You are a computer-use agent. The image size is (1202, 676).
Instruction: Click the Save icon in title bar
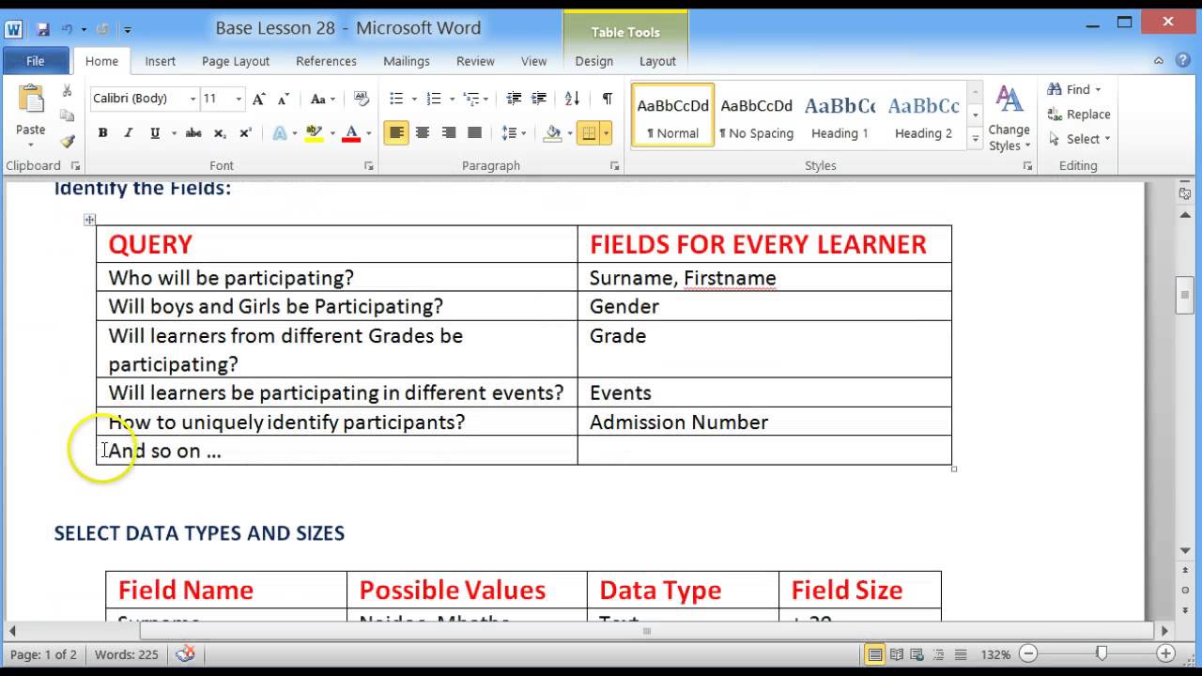[41, 29]
